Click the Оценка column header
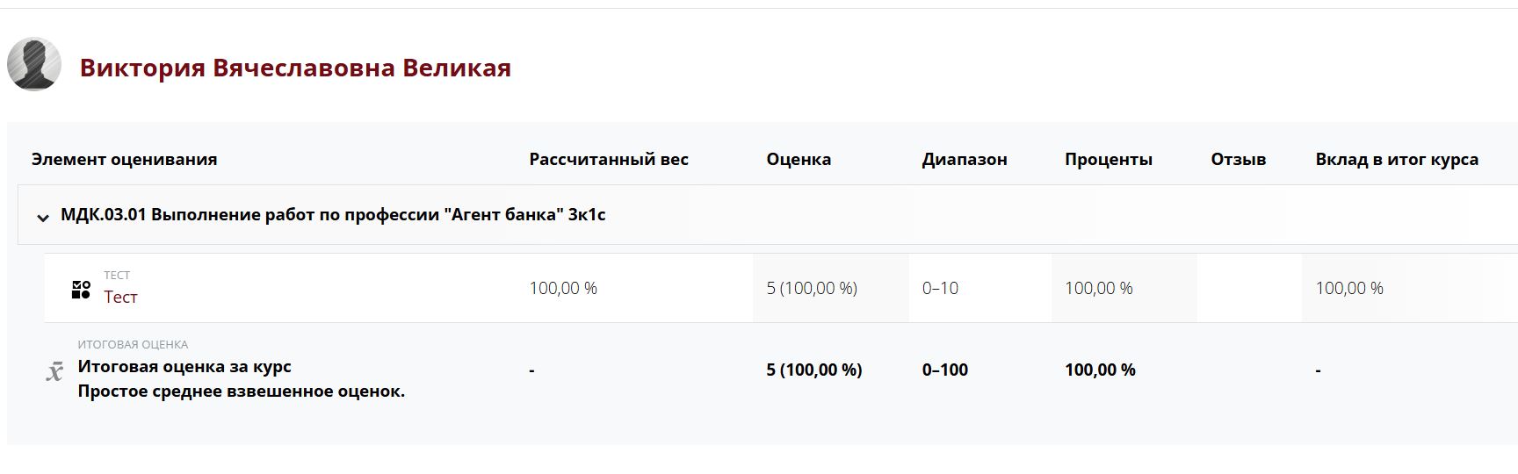The image size is (1518, 474). 799,160
